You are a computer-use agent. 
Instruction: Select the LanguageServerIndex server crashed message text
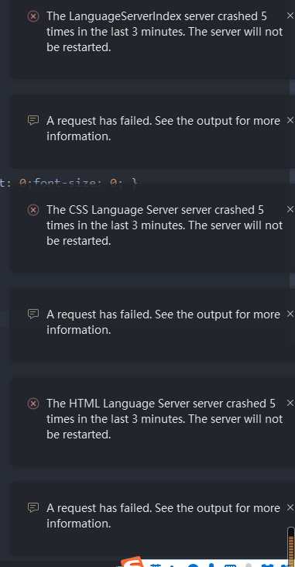point(164,32)
